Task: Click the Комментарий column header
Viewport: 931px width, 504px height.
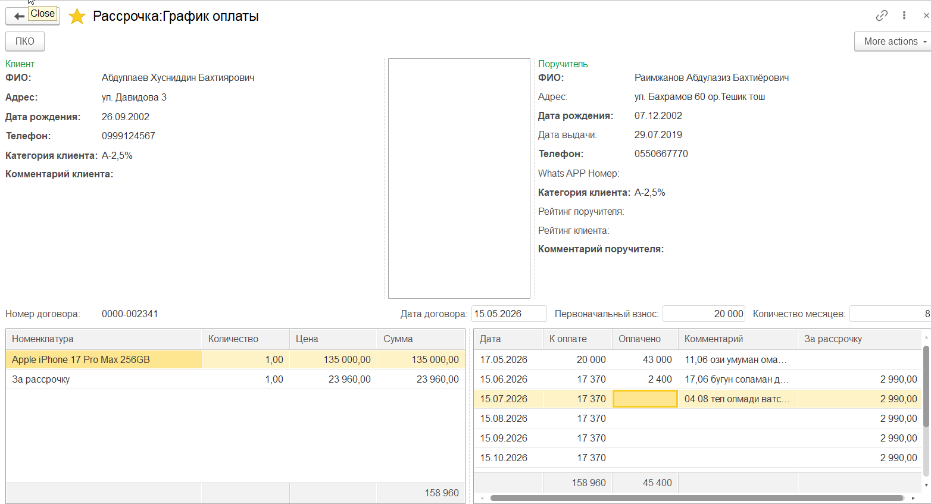Action: [x=738, y=339]
